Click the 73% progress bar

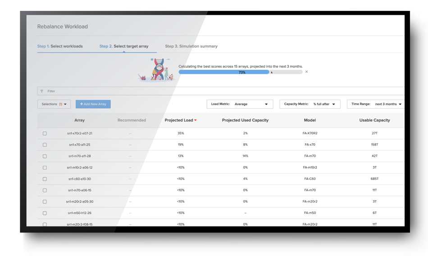(x=241, y=72)
